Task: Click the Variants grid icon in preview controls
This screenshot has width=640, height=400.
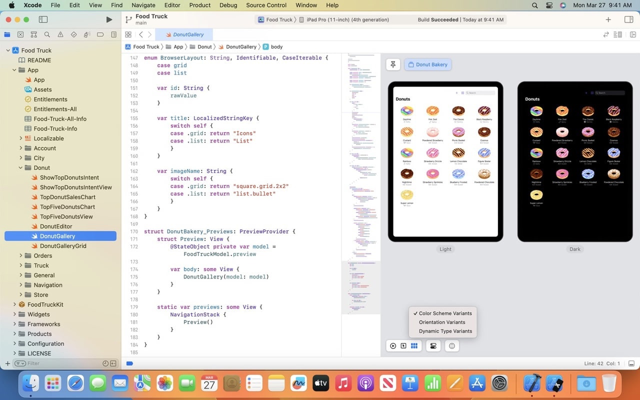Action: pos(414,346)
